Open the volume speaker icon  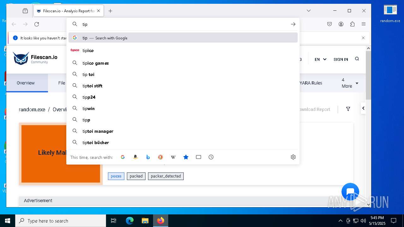tap(363, 221)
